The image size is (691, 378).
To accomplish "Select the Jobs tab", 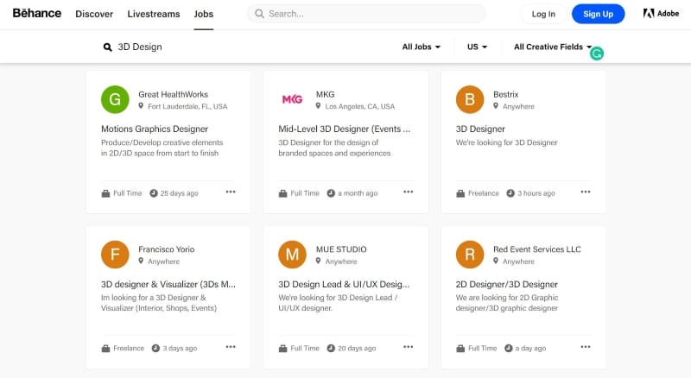I will 204,14.
